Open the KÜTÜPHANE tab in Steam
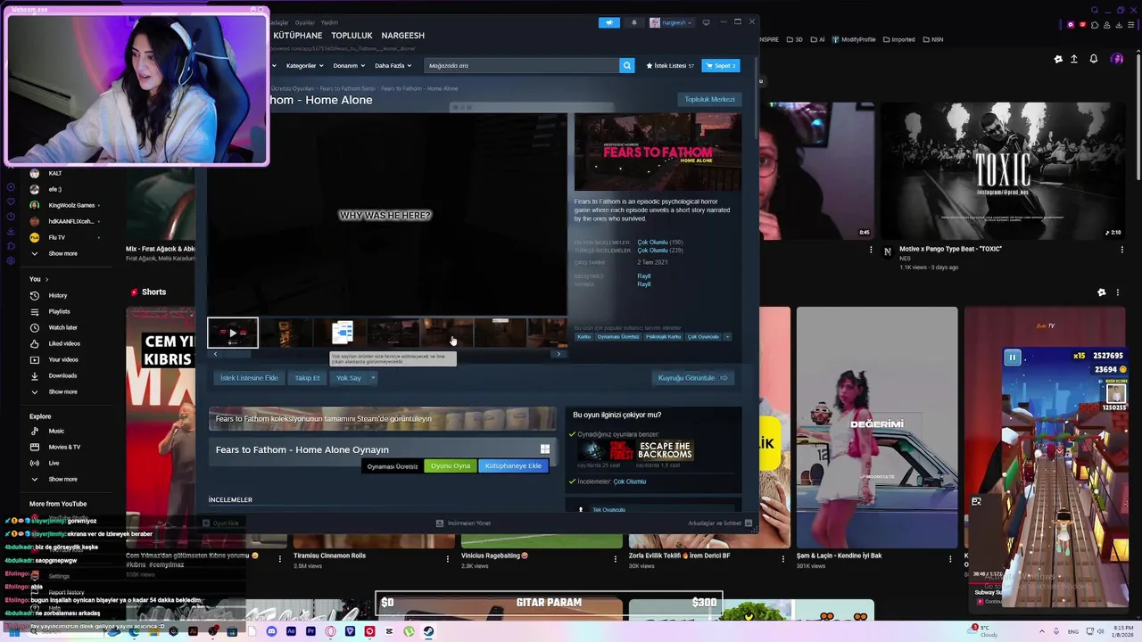This screenshot has height=642, width=1142. tap(298, 36)
